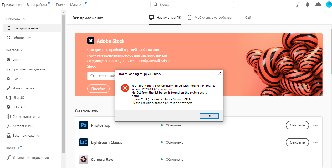
Task: Open the 3D и AR category
Action: pos(19,107)
